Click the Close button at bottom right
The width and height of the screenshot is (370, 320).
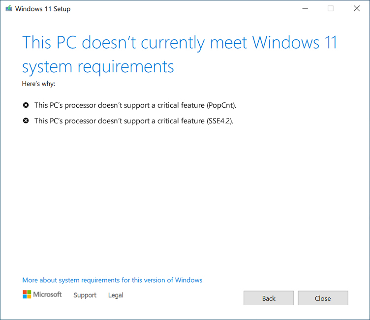pos(323,298)
